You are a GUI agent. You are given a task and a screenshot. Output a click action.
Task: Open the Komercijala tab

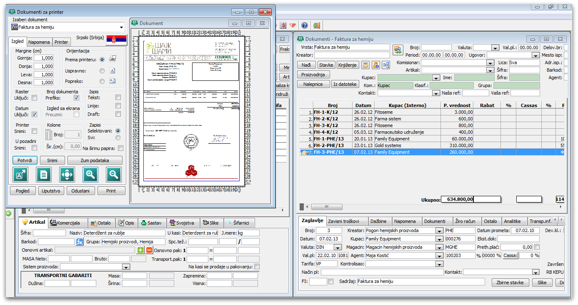(x=68, y=223)
